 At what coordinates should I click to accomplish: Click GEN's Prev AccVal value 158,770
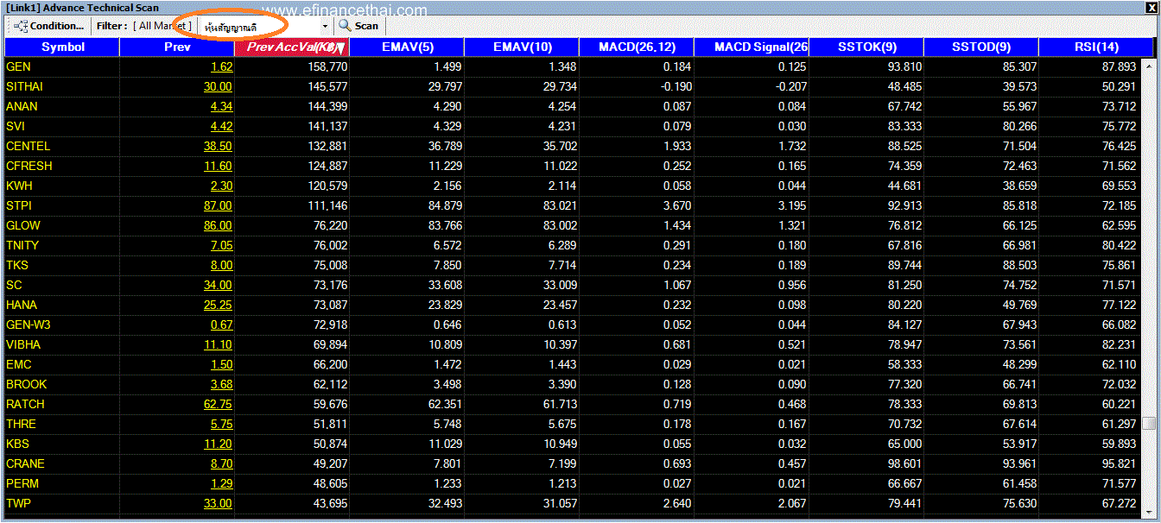tap(327, 66)
